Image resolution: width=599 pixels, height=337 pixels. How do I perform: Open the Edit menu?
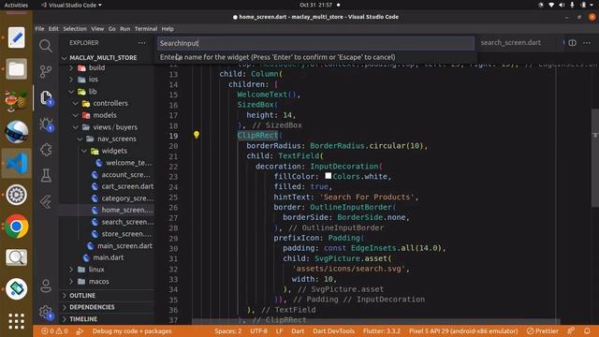pos(53,29)
